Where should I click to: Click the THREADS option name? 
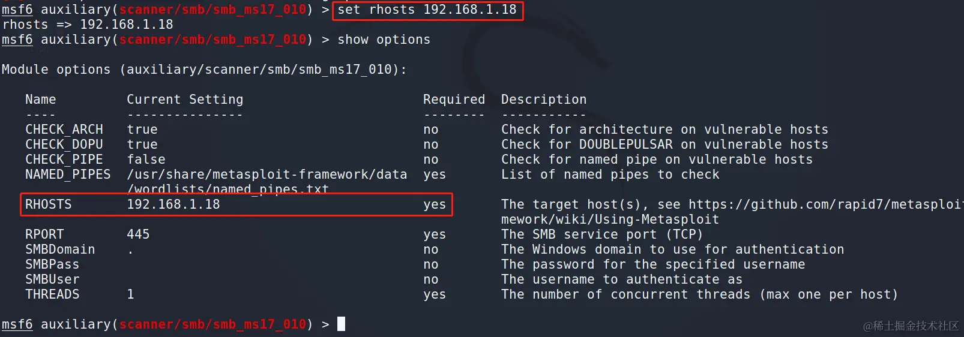[x=52, y=294]
